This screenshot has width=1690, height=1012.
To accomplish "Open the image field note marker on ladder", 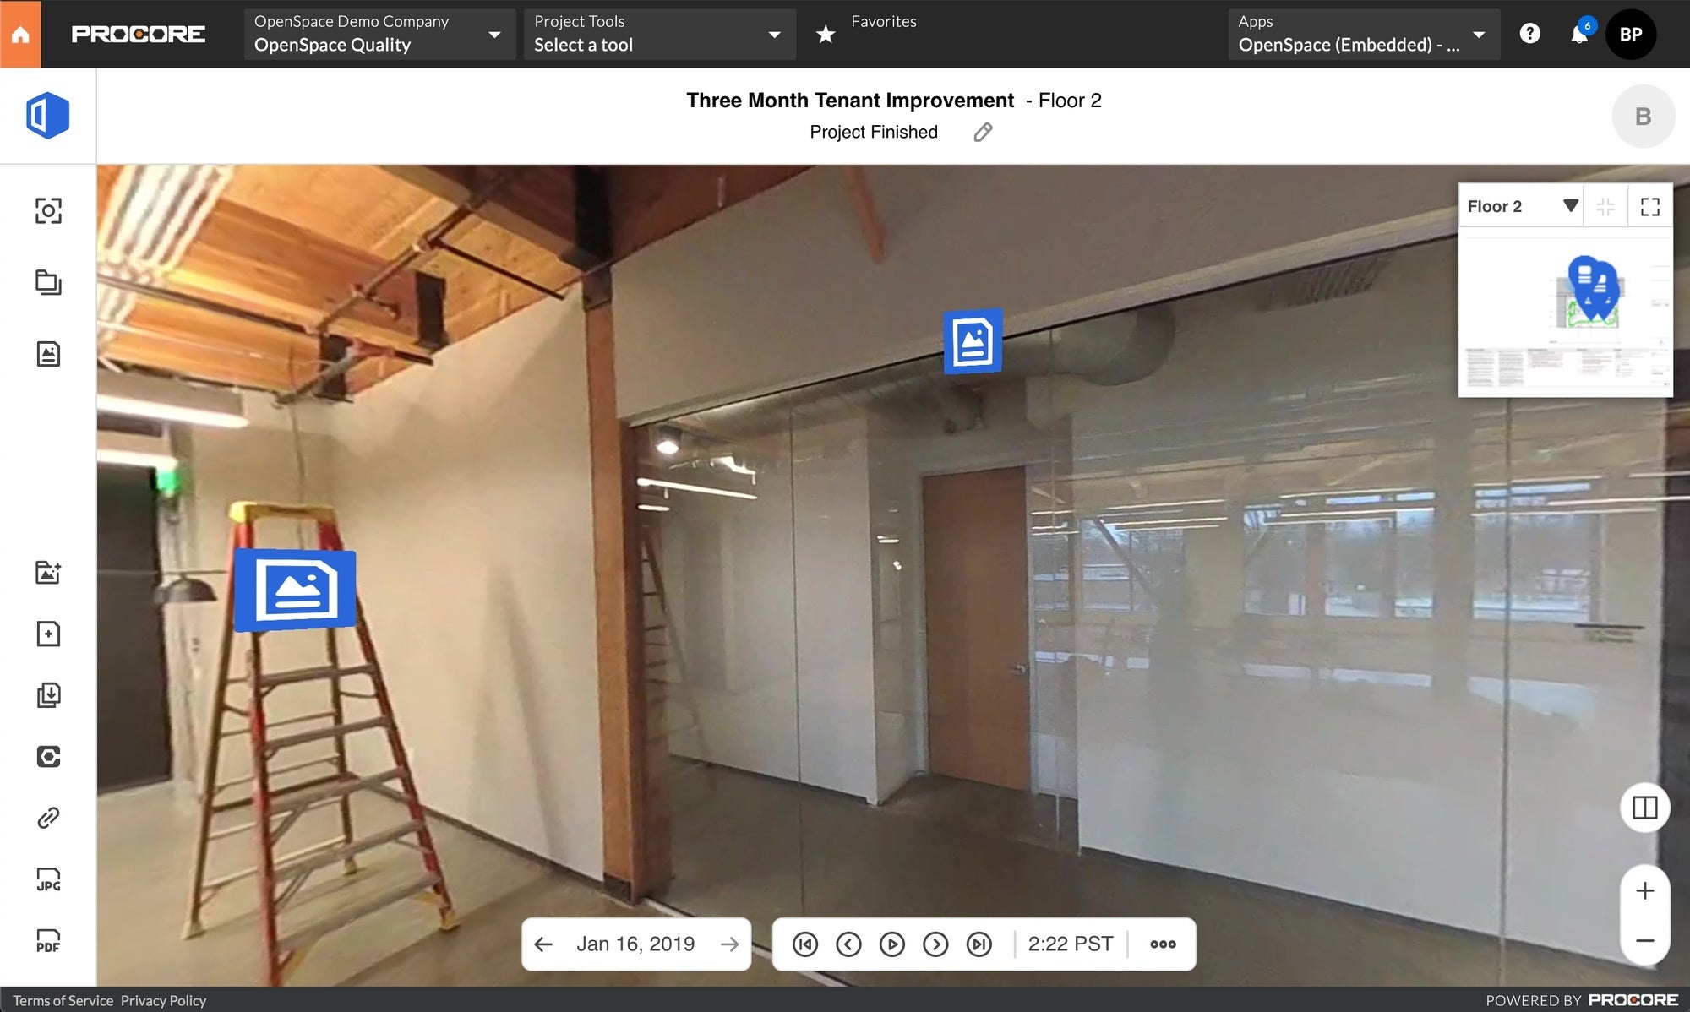I will click(295, 590).
